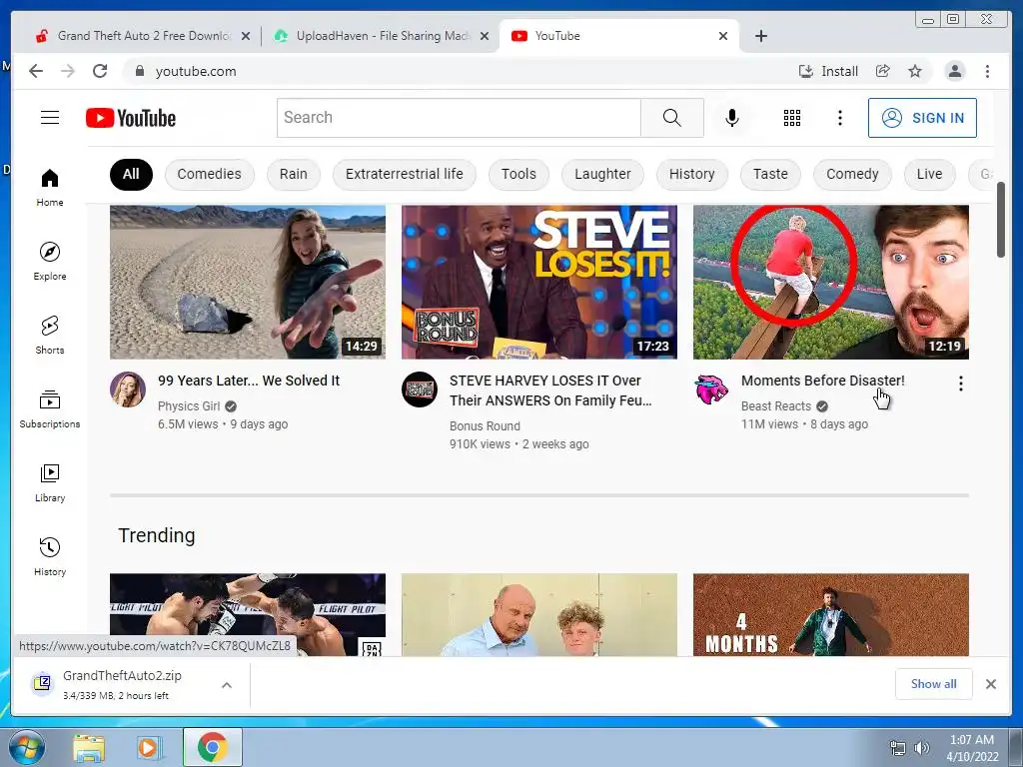Open trending boxing match thumbnail

point(248,614)
